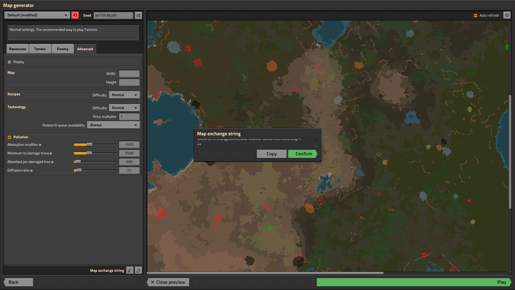Uncheck Auto refresh option
The height and width of the screenshot is (290, 515).
pyautogui.click(x=476, y=16)
